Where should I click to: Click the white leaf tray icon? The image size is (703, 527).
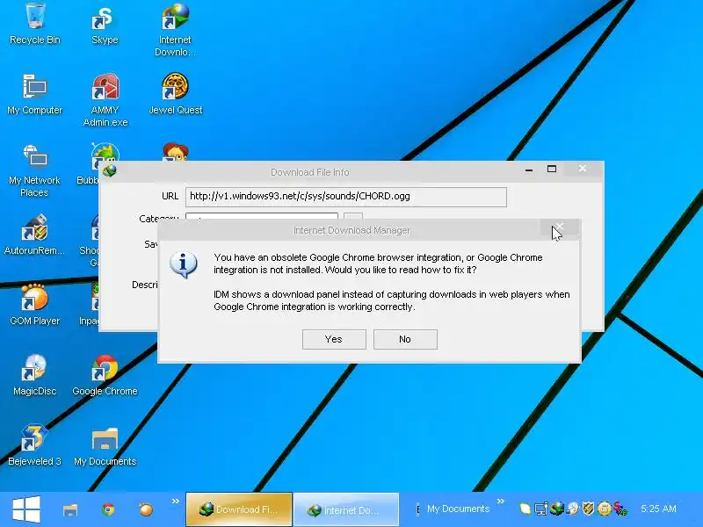pos(525,509)
